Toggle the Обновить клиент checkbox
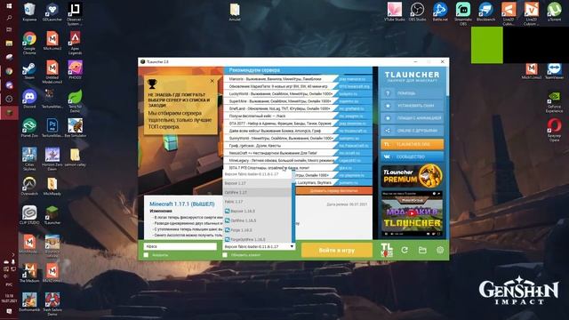The width and height of the screenshot is (569, 320). coord(225,255)
